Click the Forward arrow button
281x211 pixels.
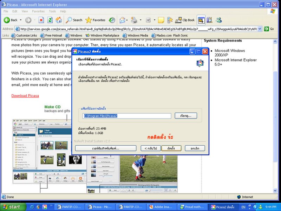[x=28, y=20]
